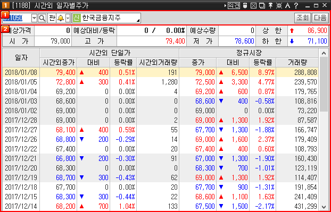Select the 2017/12/15 date cell
Image resolution: width=331 pixels, height=212 pixels.
click(21, 197)
